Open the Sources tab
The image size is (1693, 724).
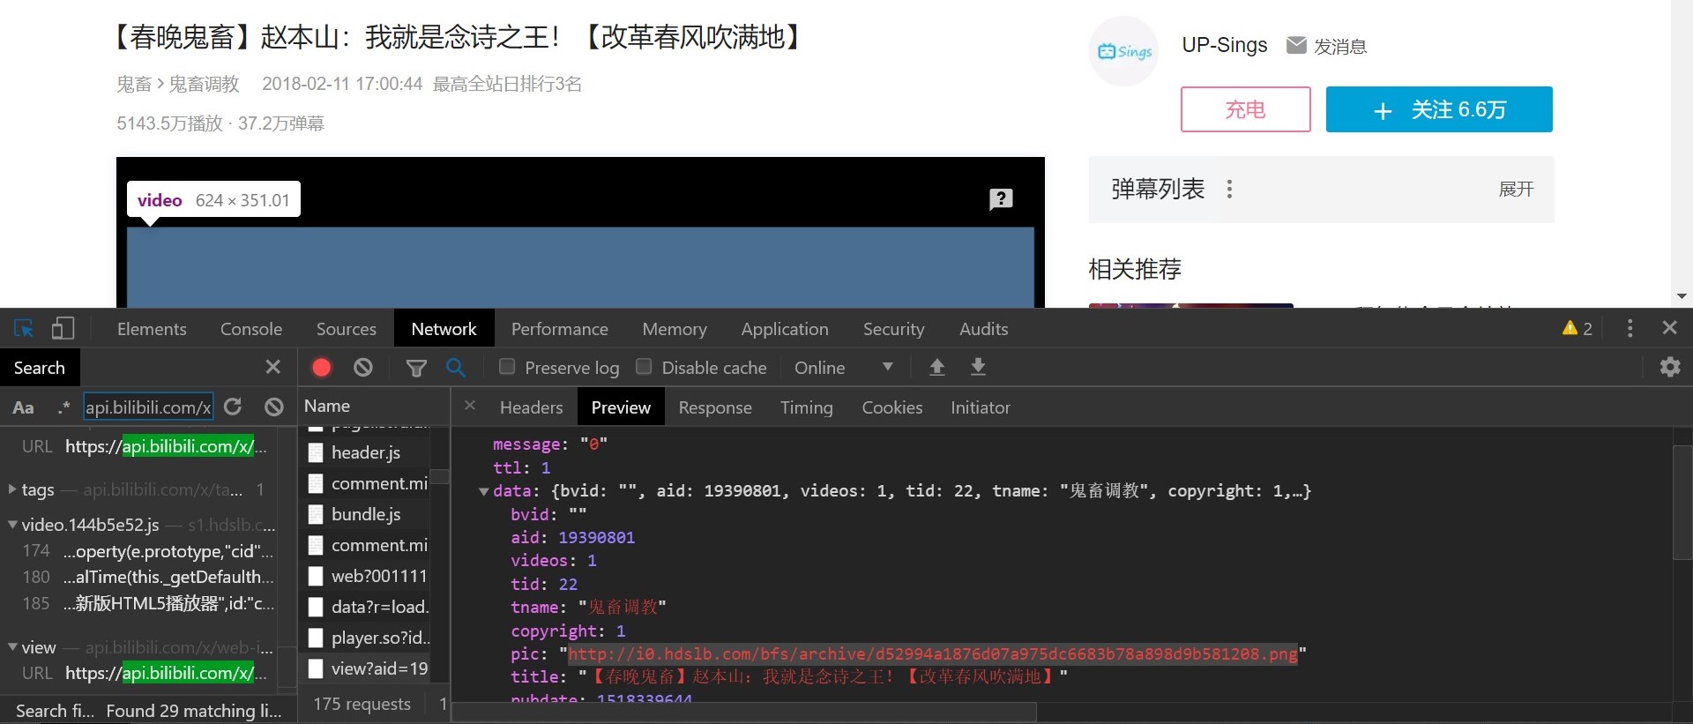coord(347,329)
